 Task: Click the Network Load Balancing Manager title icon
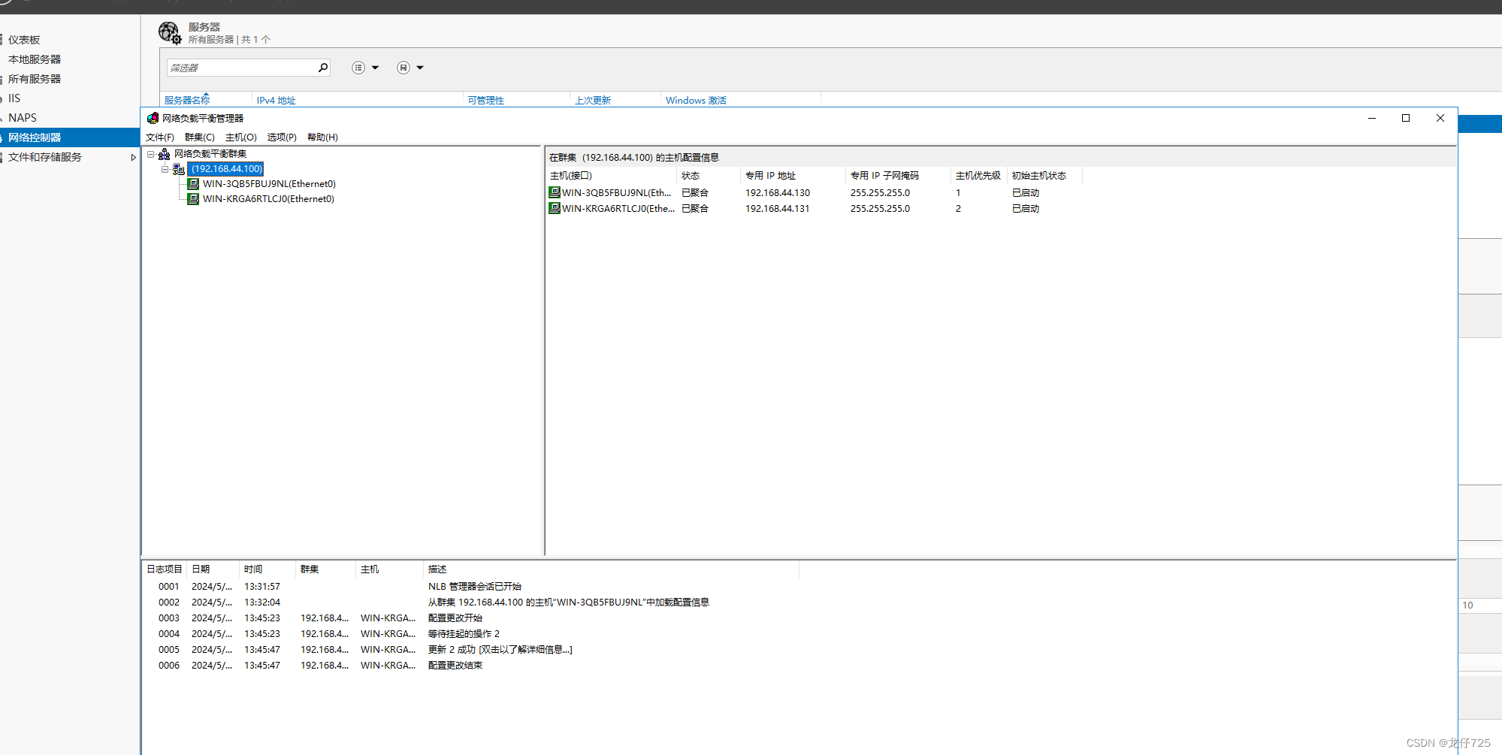(x=153, y=118)
